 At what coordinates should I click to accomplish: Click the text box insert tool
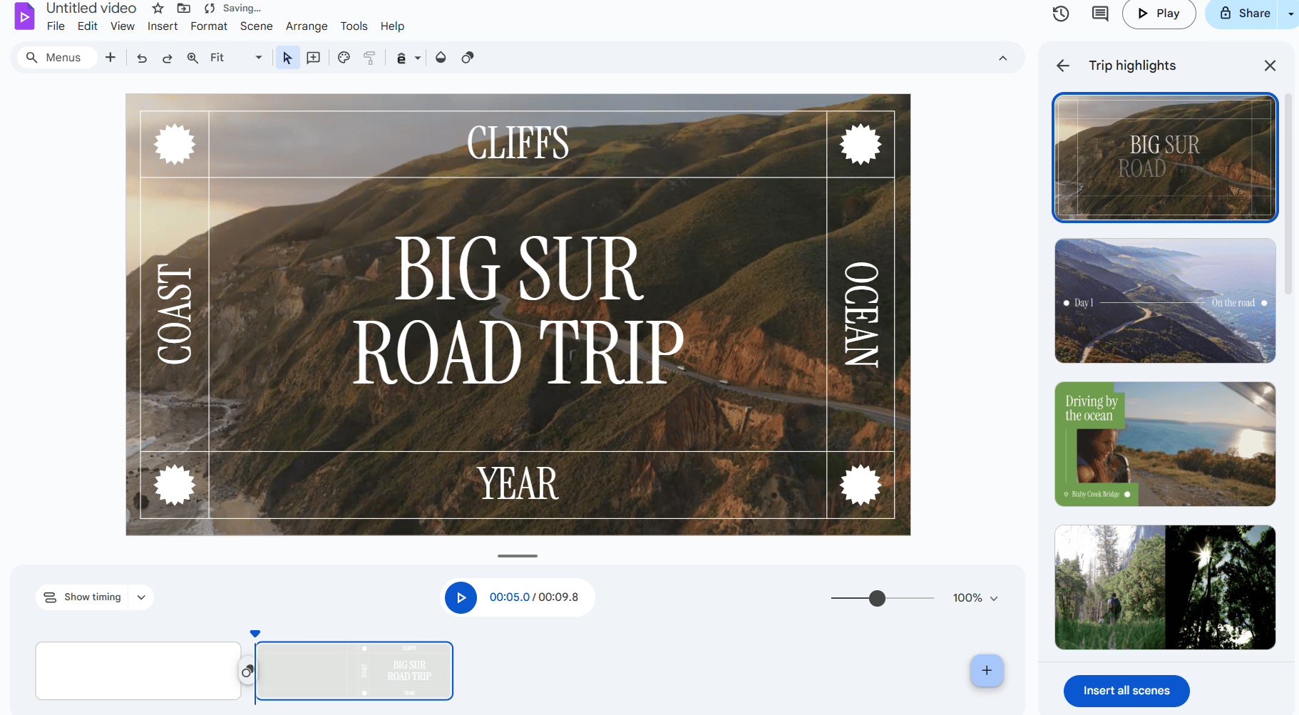(313, 58)
